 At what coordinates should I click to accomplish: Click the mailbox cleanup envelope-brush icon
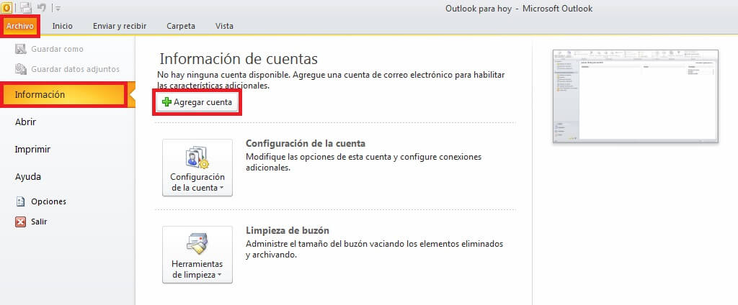click(197, 244)
